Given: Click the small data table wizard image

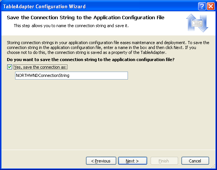Looking at the screenshot, I should [x=197, y=23].
